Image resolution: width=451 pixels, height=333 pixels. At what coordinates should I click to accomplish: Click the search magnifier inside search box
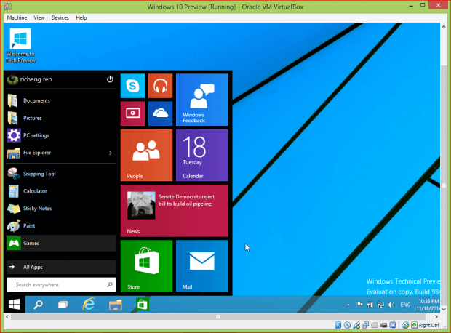point(110,285)
